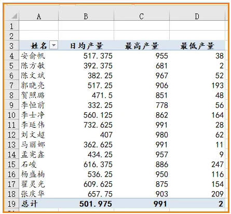231x214 pixels.
Task: Select cell with value 247
Action: [197, 164]
